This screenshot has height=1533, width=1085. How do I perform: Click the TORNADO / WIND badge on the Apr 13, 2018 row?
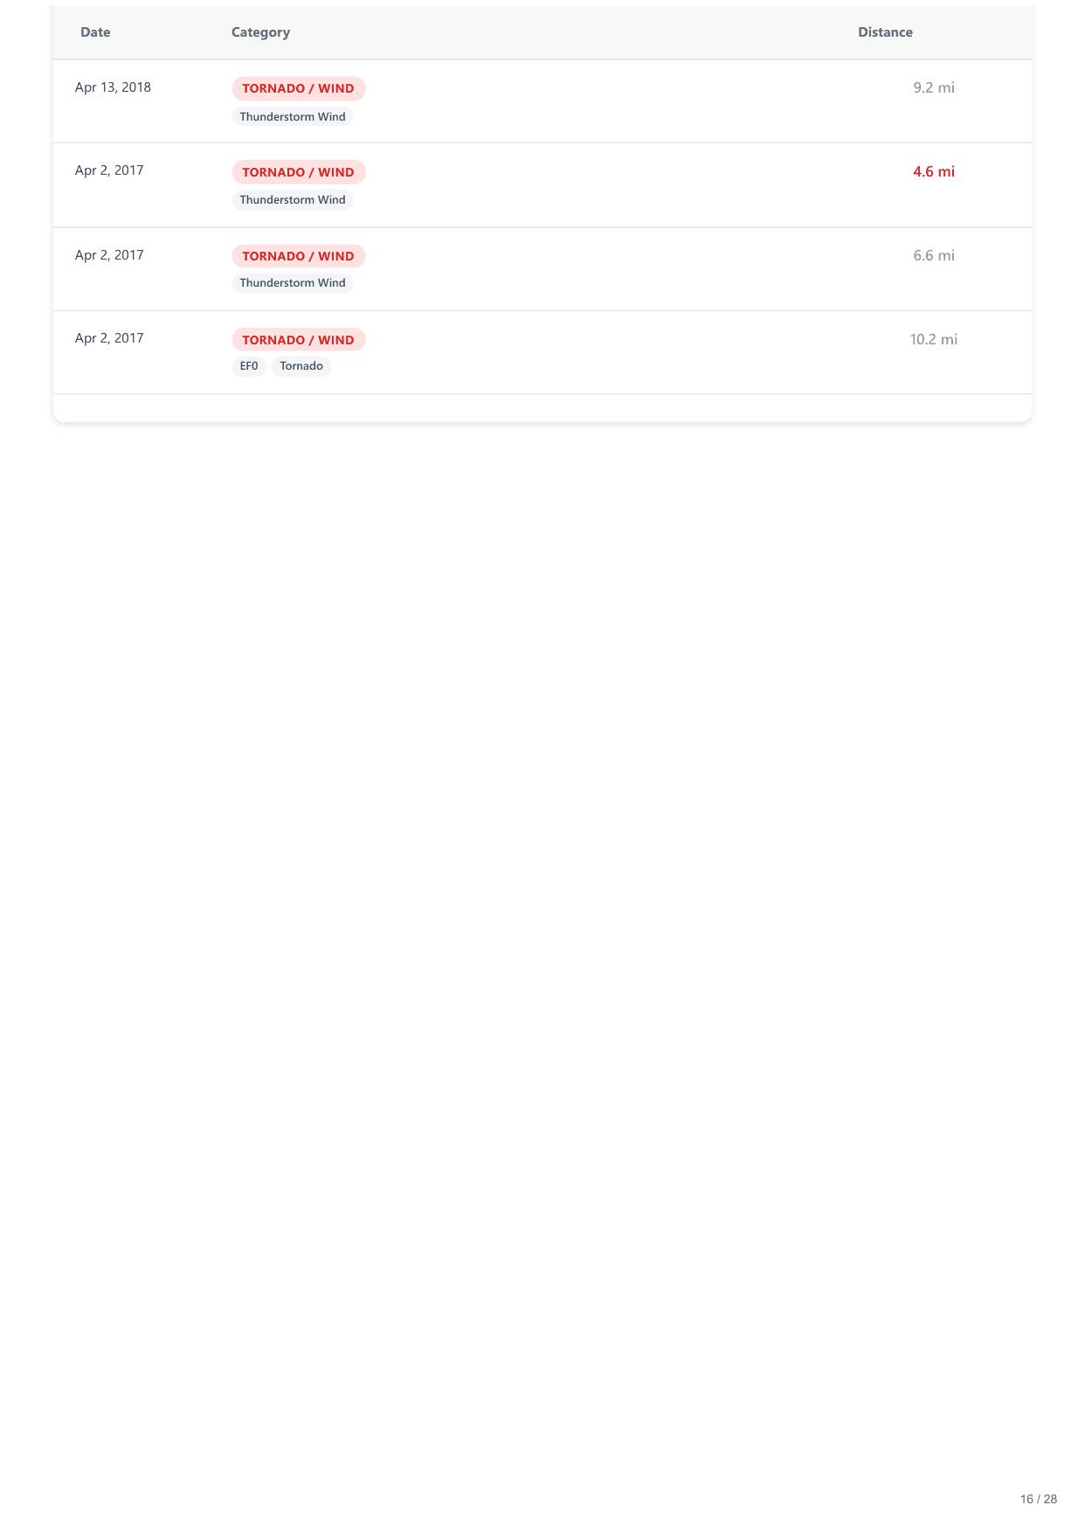tap(298, 88)
